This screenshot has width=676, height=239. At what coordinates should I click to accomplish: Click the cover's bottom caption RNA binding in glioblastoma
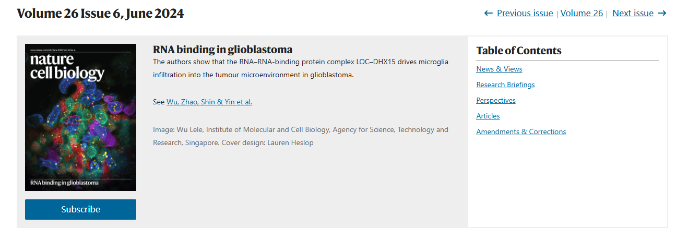[65, 183]
